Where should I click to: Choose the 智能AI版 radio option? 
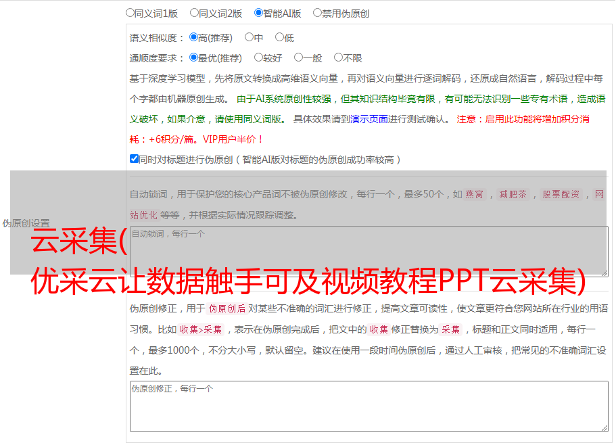[x=258, y=13]
